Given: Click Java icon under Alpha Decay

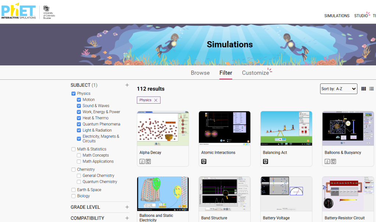Looking at the screenshot, I should [142, 161].
